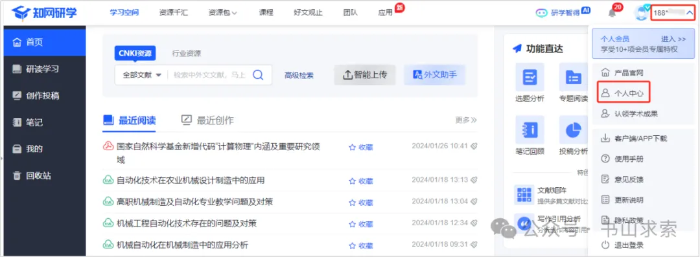
Task: Open 高级检索 link
Action: (x=299, y=75)
